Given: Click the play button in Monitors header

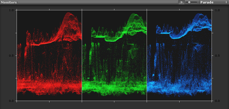Looking at the screenshot, I should click(182, 2).
